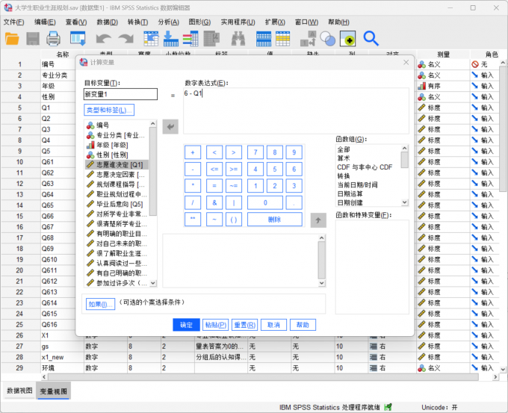Image resolution: width=508 pixels, height=413 pixels.
Task: Click the Go to case toolbar icon
Action: 151,39
